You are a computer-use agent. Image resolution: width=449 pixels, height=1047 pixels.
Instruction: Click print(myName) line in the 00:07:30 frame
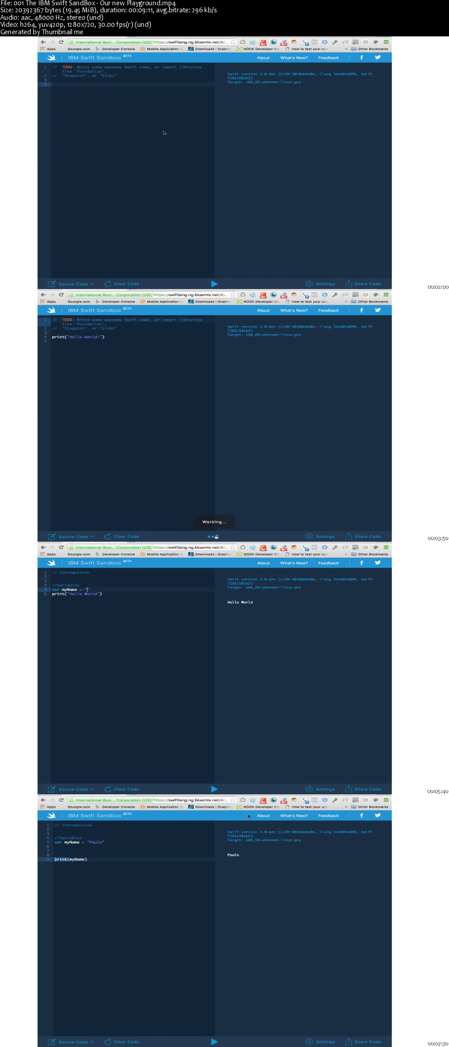point(71,859)
